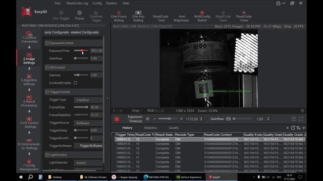Select the History tab

click(x=127, y=128)
